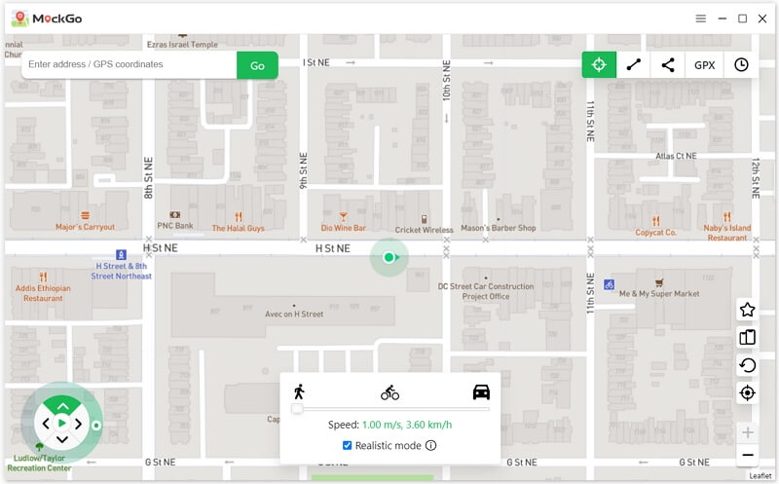Viewport: 779px width, 484px height.
Task: Import a GPX file
Action: 704,65
